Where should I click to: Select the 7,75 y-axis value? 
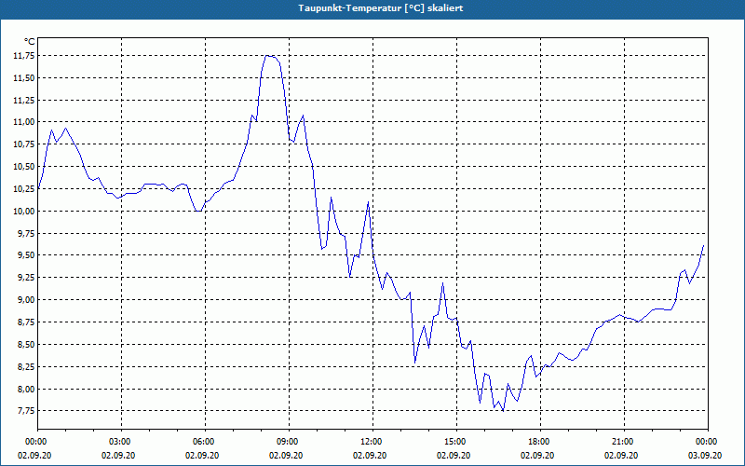coord(26,411)
